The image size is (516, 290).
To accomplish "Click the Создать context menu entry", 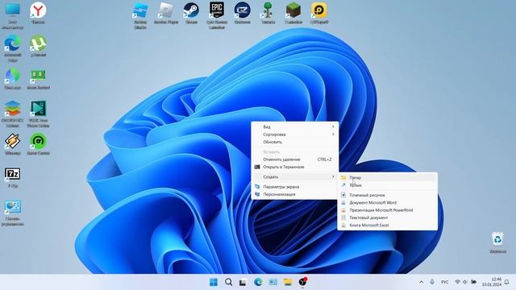I will point(295,177).
